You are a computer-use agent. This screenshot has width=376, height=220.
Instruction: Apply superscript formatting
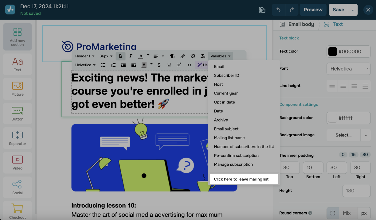coord(179,65)
